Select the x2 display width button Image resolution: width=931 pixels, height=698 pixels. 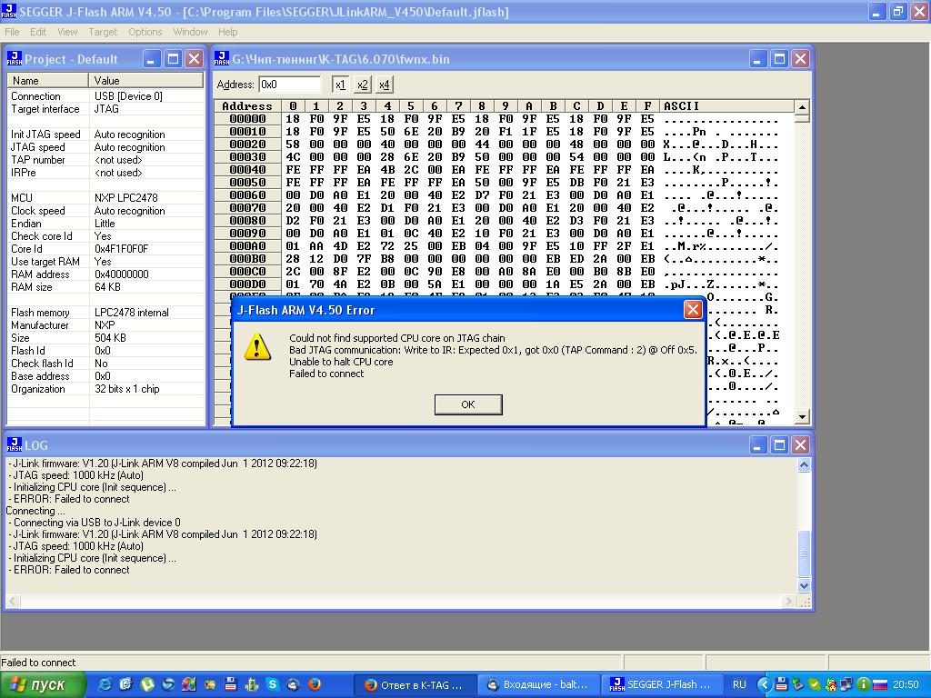362,85
